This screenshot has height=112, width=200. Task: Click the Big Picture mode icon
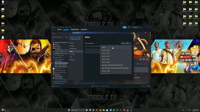point(142,27)
